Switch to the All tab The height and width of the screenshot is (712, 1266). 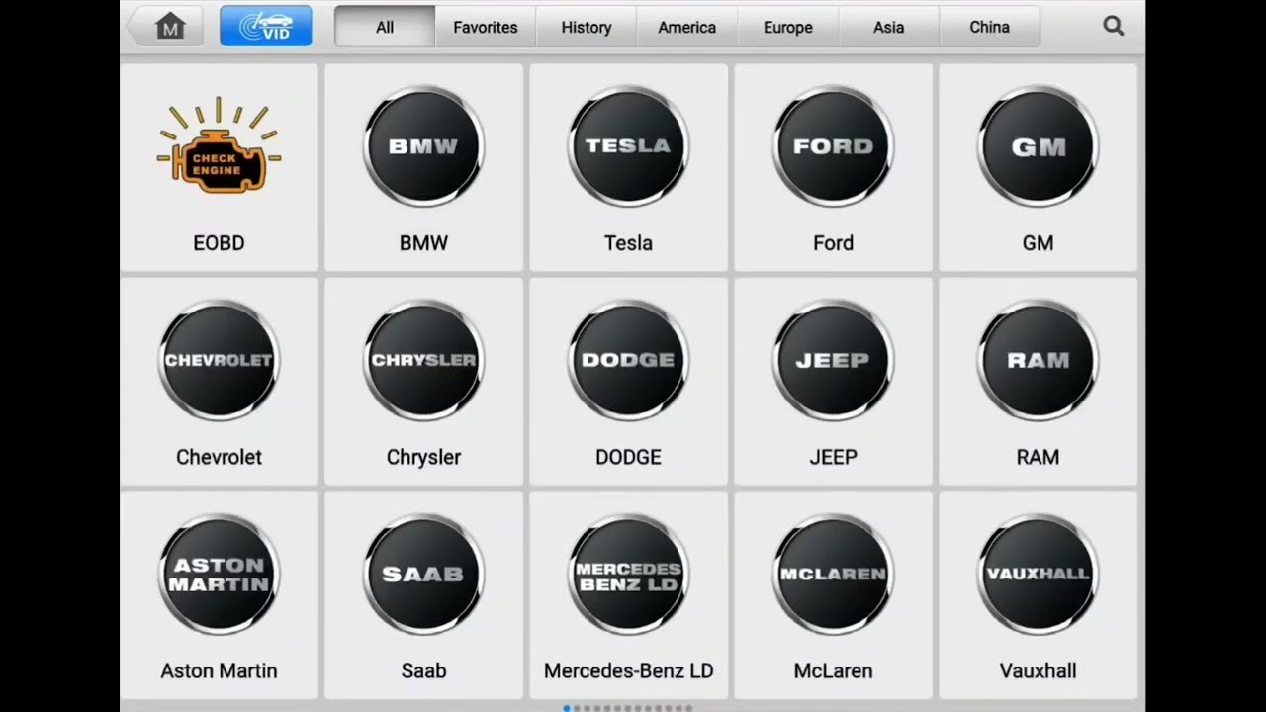pyautogui.click(x=385, y=27)
